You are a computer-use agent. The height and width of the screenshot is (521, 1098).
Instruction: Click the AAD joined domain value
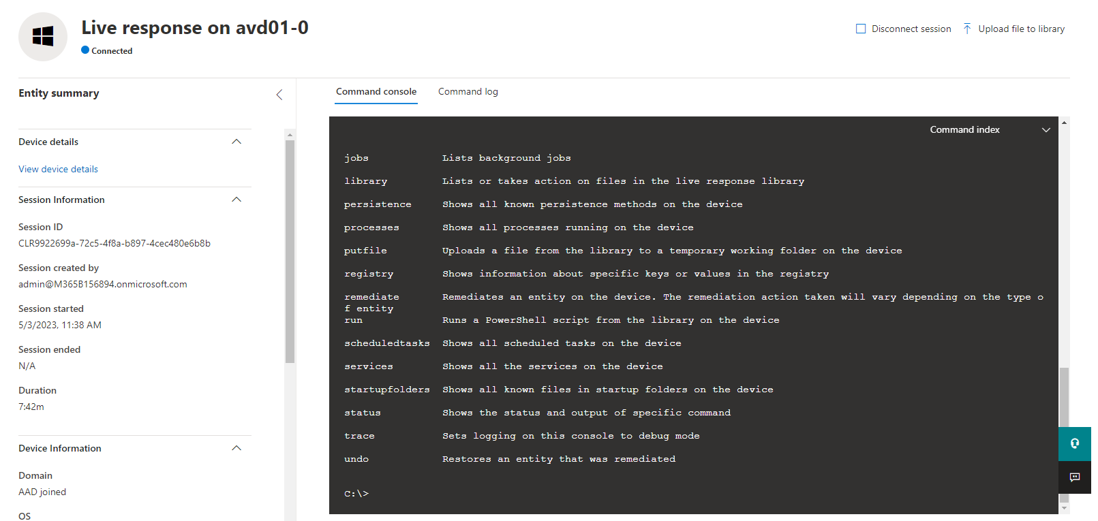click(x=42, y=492)
